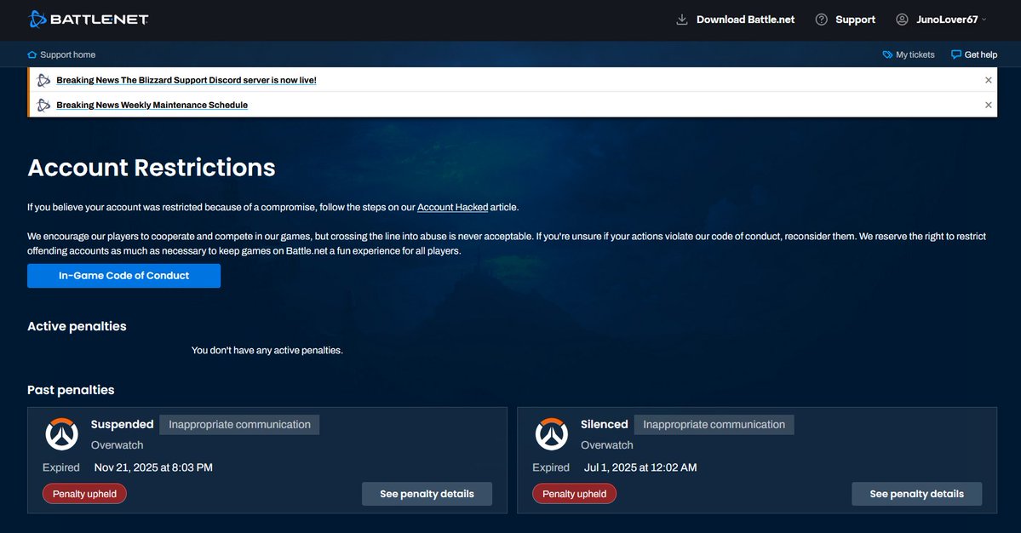Click the Suspended label

(123, 424)
